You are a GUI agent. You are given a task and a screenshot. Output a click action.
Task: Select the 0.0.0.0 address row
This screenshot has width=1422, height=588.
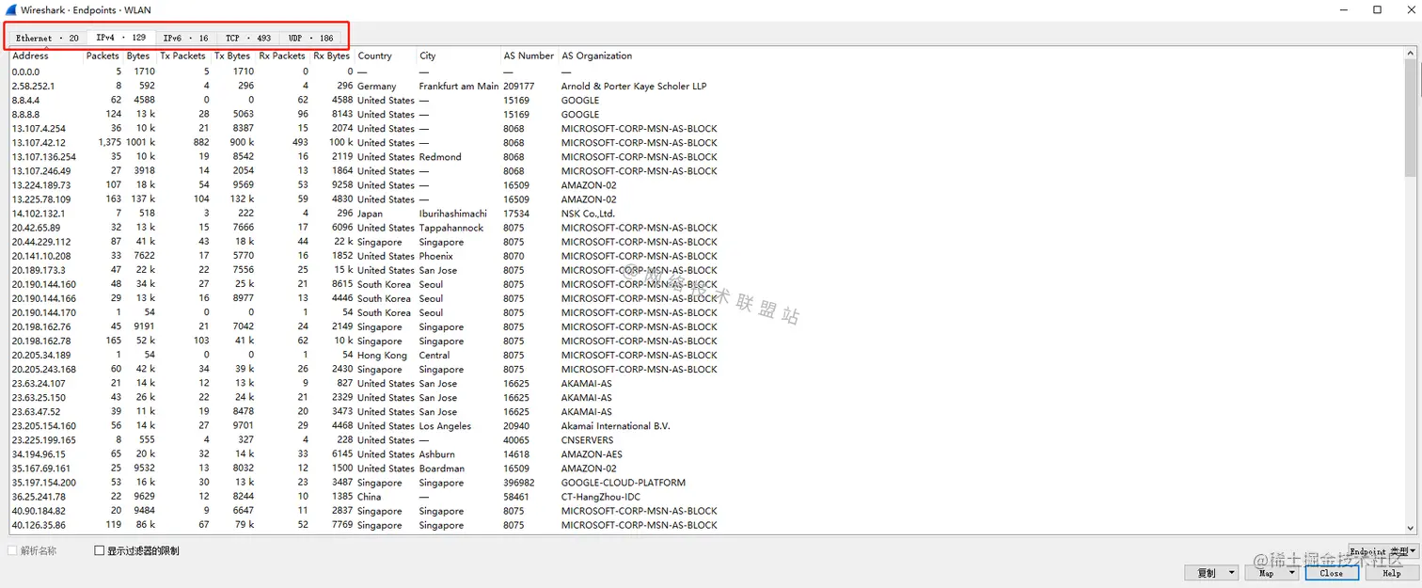pos(706,72)
